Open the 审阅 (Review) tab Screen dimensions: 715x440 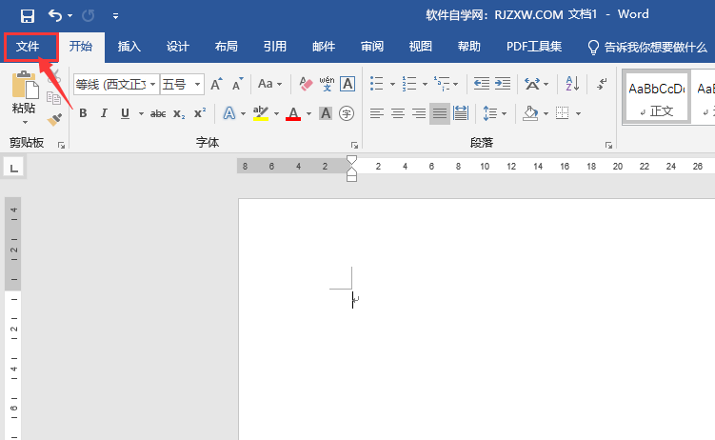[372, 47]
